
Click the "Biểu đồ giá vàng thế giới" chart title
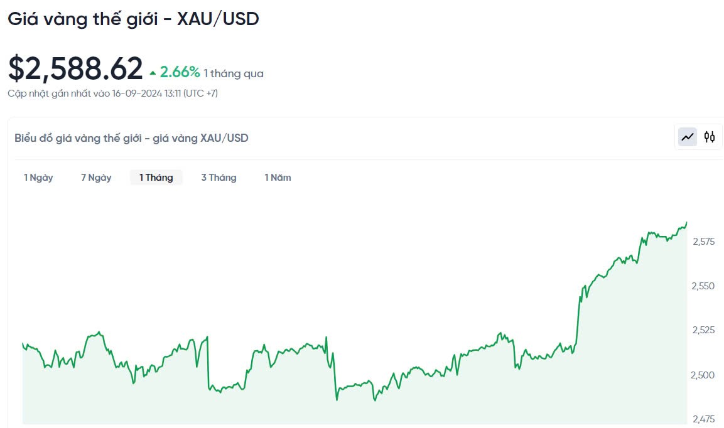[x=131, y=138]
